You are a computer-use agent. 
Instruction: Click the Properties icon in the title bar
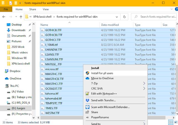pos(11,3)
